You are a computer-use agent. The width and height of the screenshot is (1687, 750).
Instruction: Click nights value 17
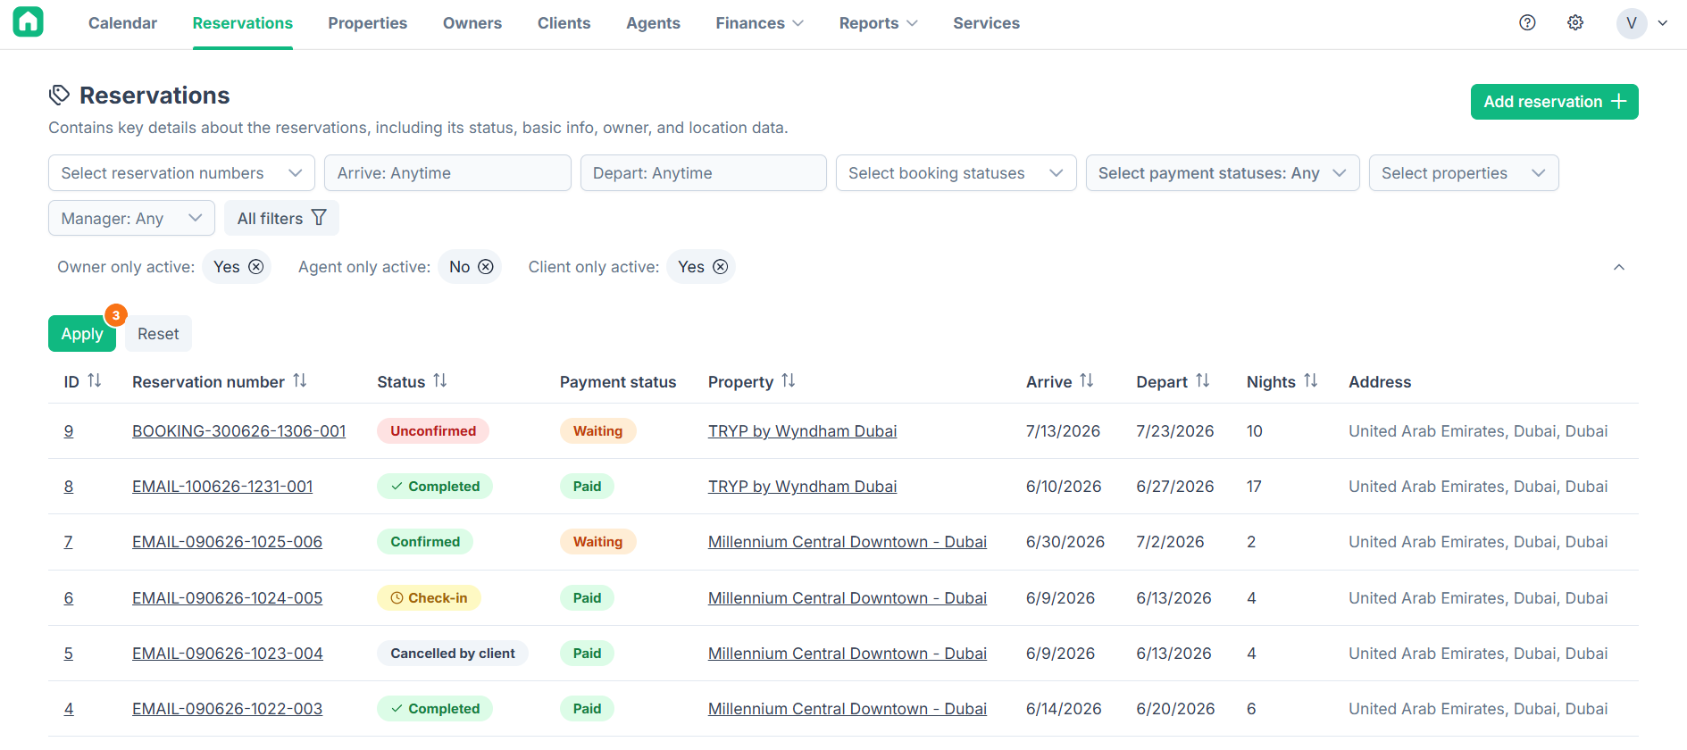click(1254, 487)
